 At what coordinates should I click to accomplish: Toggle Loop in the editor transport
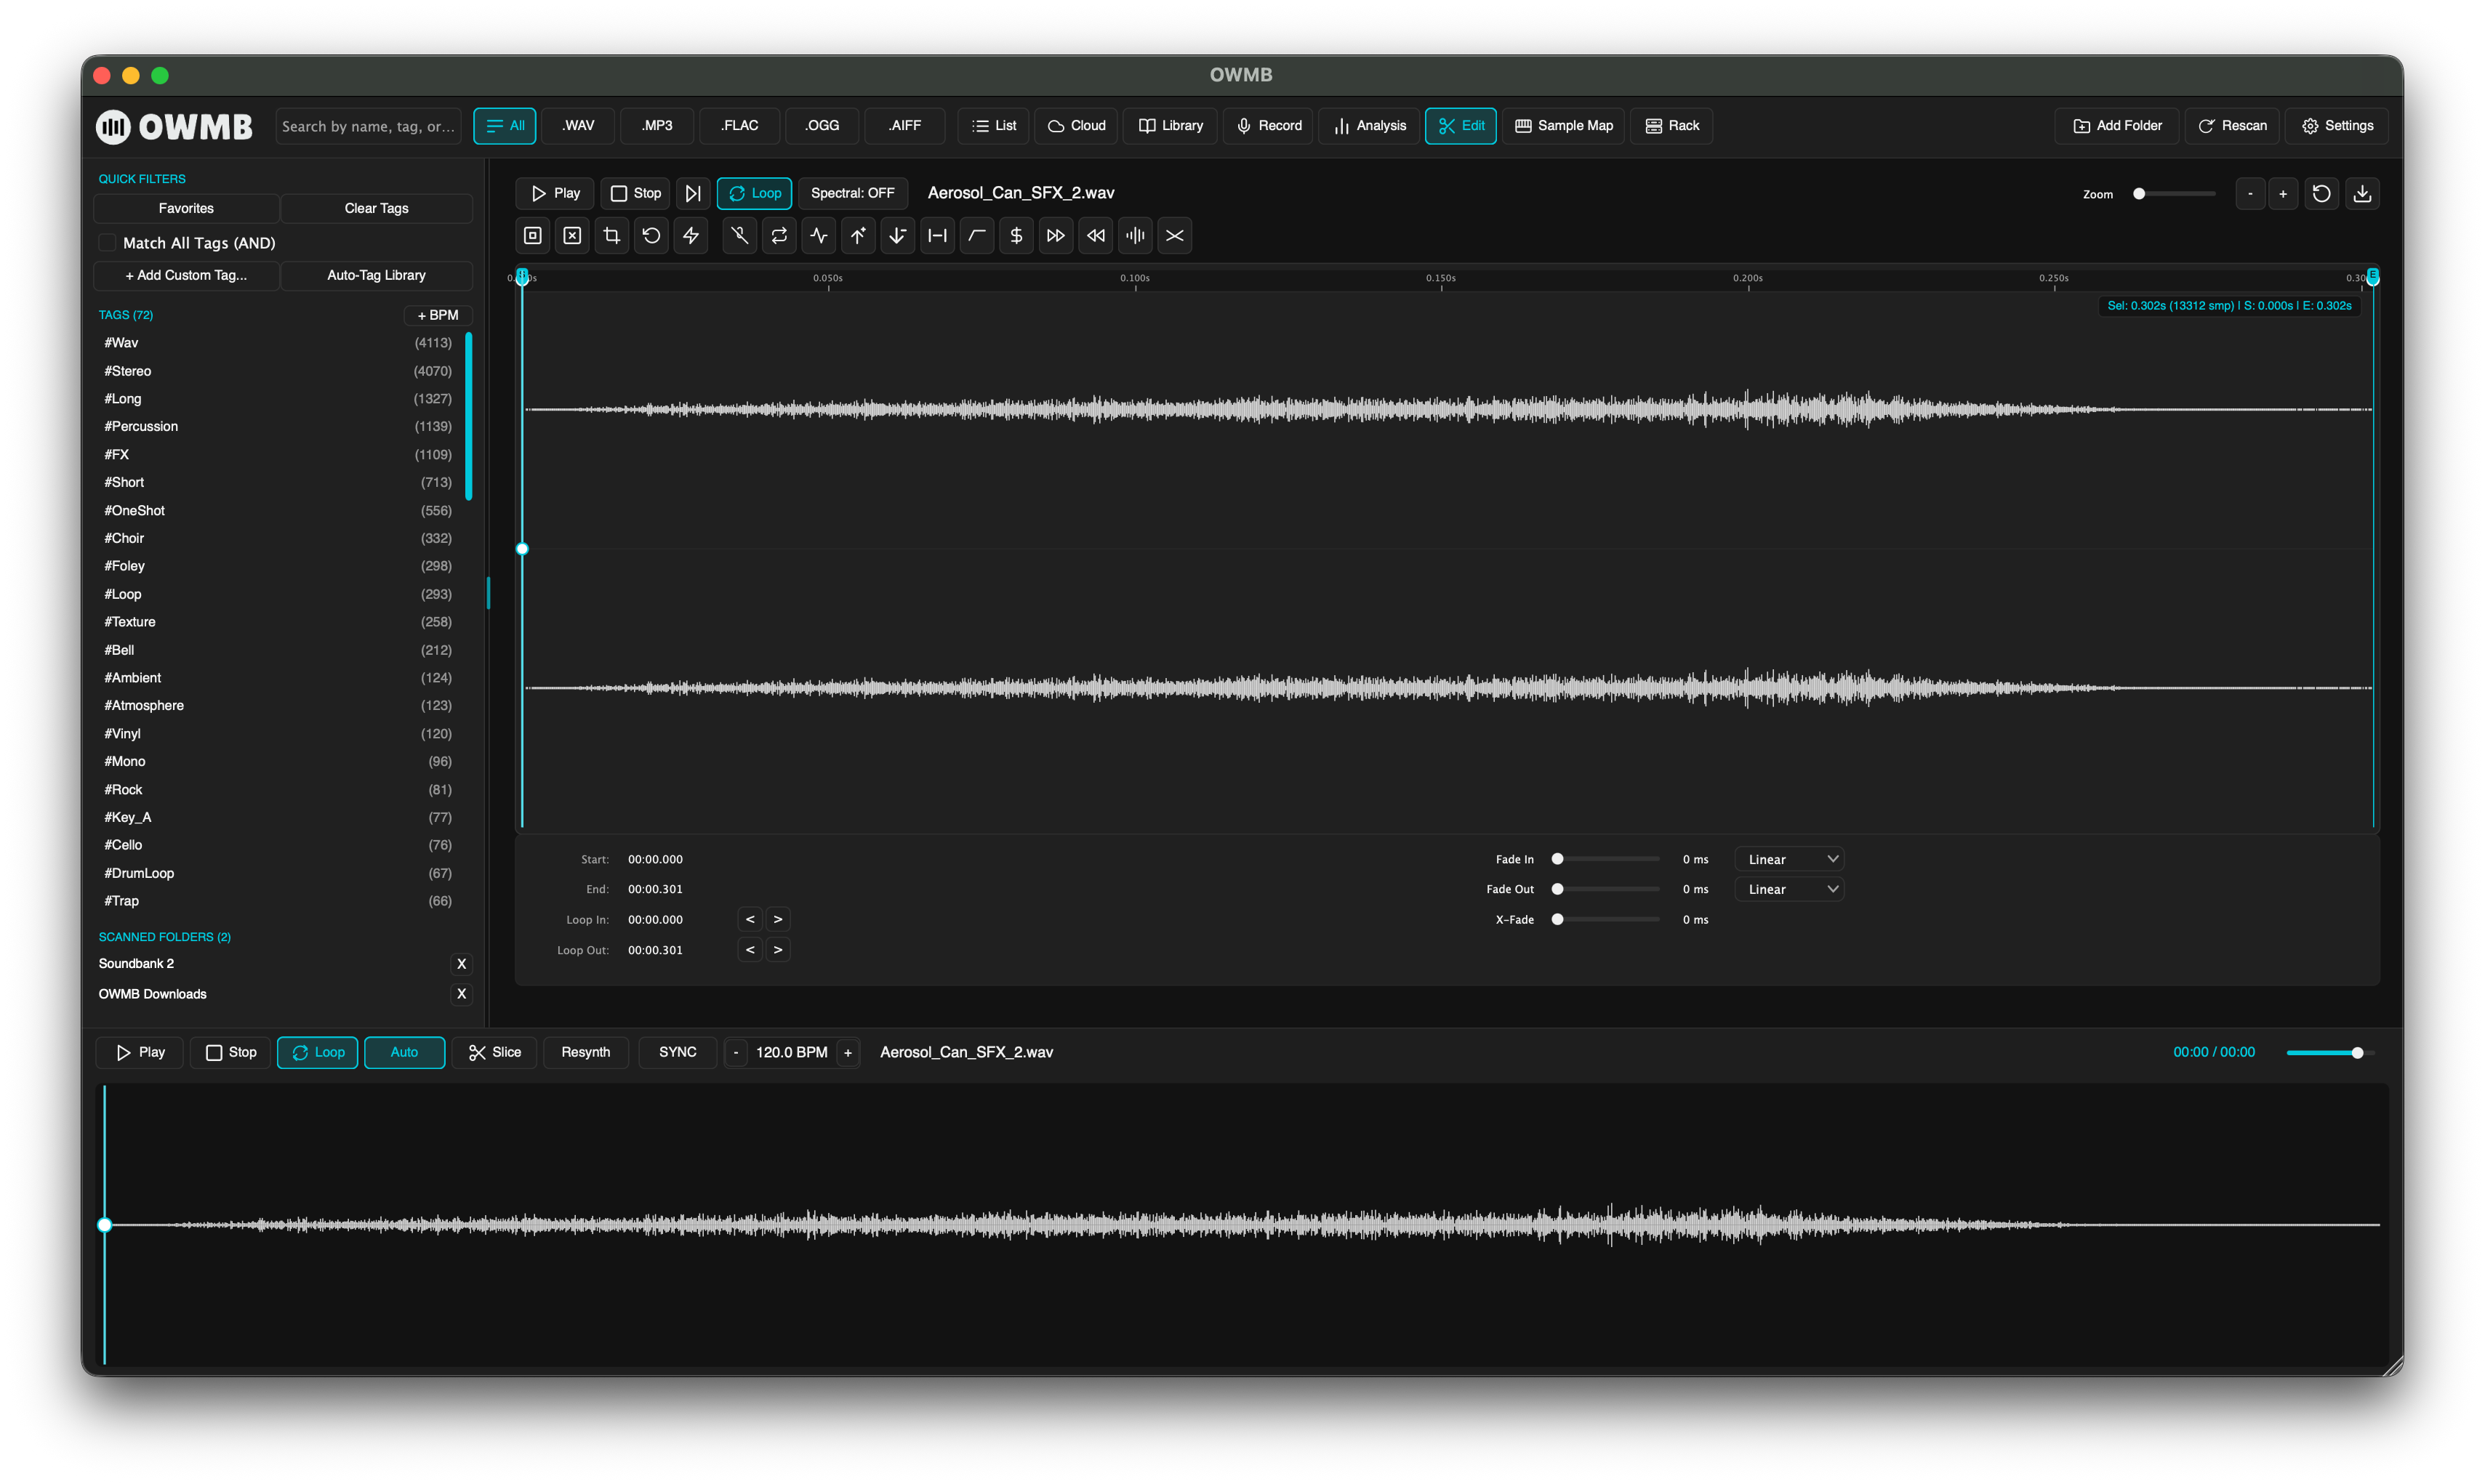[x=755, y=194]
